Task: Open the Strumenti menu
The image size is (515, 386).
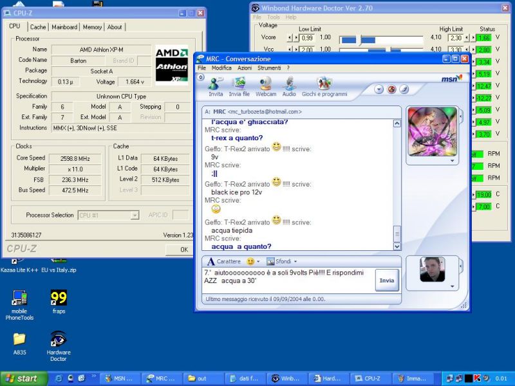Action: [269, 68]
